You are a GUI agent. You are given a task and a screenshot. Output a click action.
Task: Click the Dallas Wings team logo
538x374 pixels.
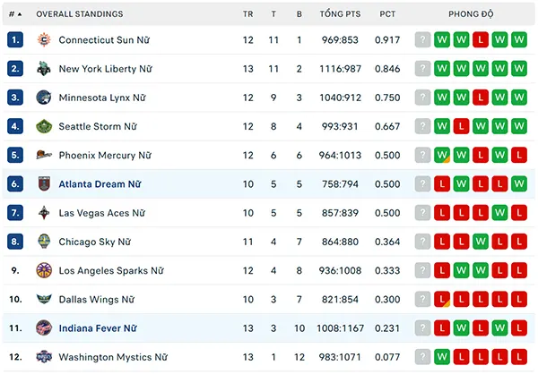44,299
